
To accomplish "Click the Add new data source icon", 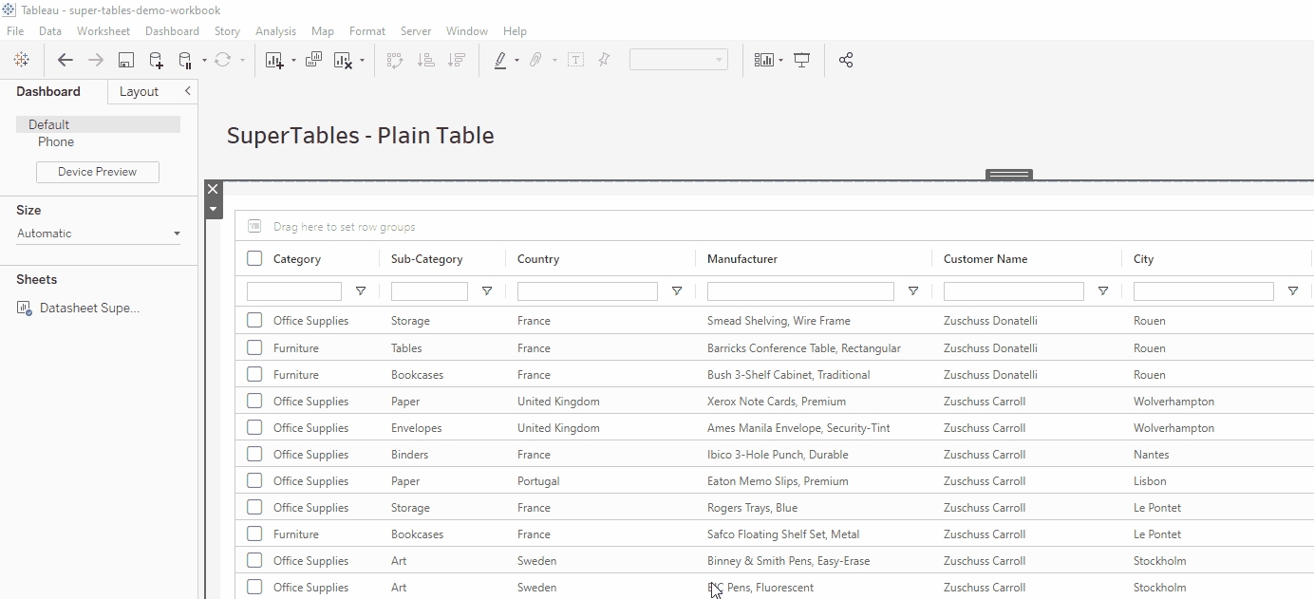I will (x=156, y=60).
